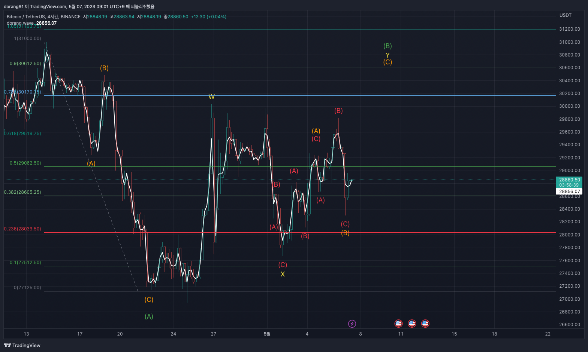
Task: Select the 0.382(28605.25) Fibonacci level label
Action: 22,192
